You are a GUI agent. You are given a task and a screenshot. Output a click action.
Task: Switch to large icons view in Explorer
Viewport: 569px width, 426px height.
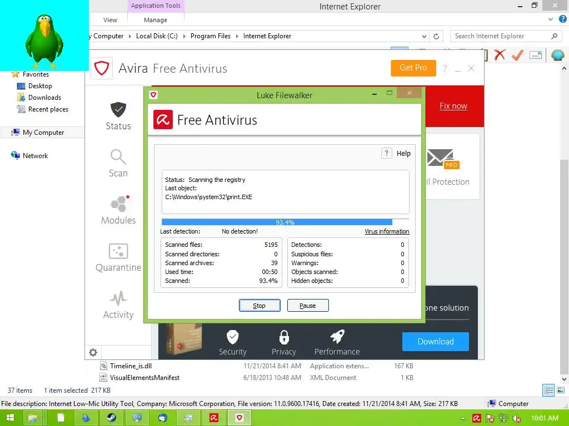click(x=561, y=390)
